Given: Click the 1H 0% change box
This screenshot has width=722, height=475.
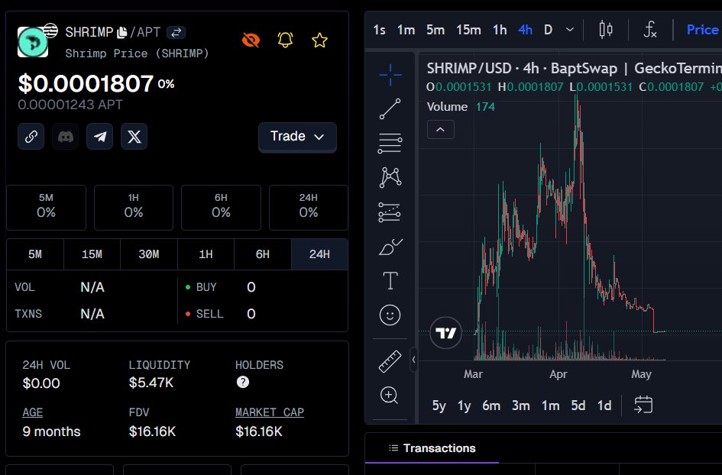Looking at the screenshot, I should 134,208.
